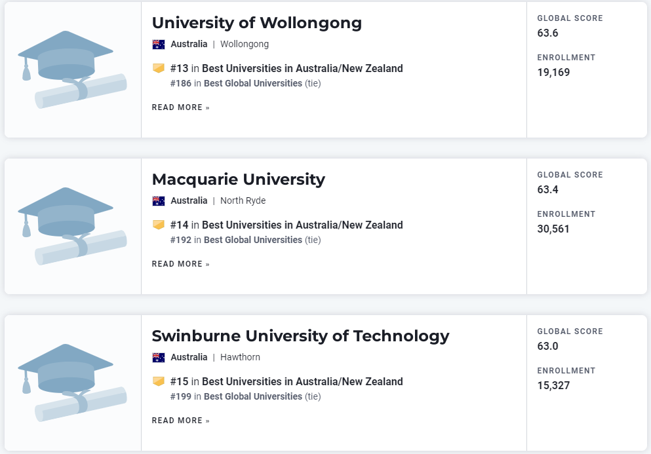Click the Macquarie University graduation cap image

pyautogui.click(x=72, y=226)
